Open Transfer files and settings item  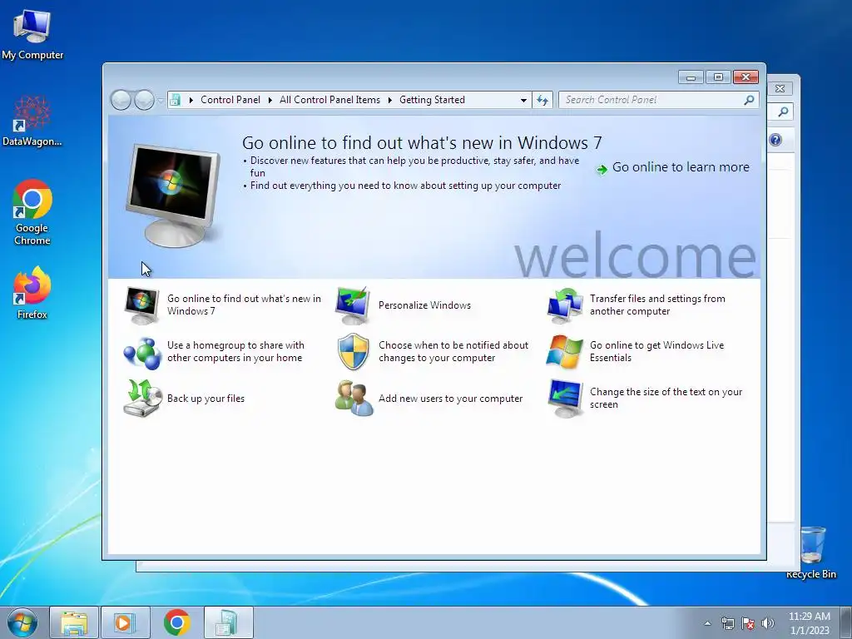click(x=657, y=305)
